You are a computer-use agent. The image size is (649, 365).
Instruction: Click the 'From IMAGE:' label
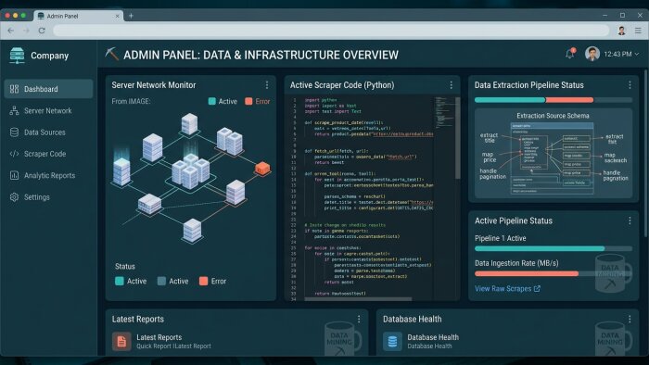[131, 101]
